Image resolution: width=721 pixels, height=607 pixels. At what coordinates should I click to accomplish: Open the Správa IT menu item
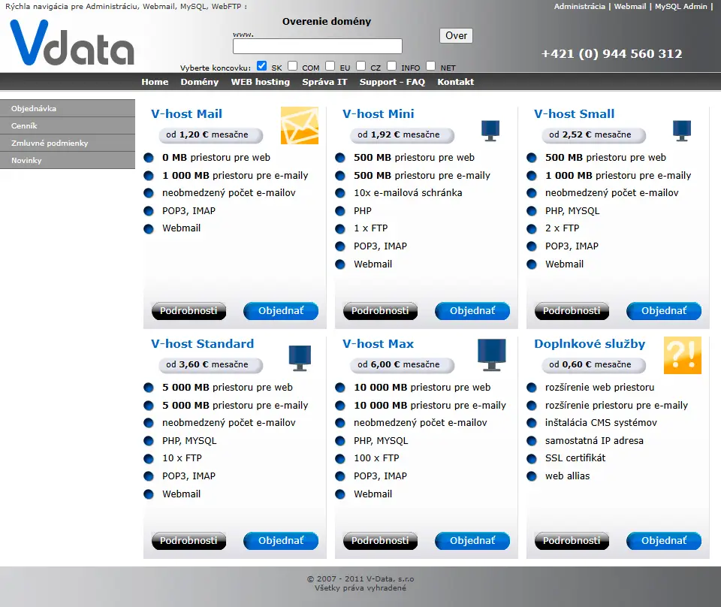tap(324, 82)
